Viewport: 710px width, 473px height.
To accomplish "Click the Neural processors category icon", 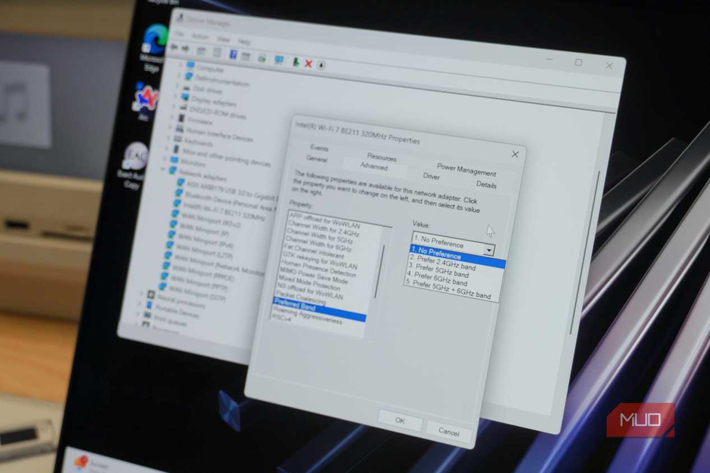I will tap(151, 294).
